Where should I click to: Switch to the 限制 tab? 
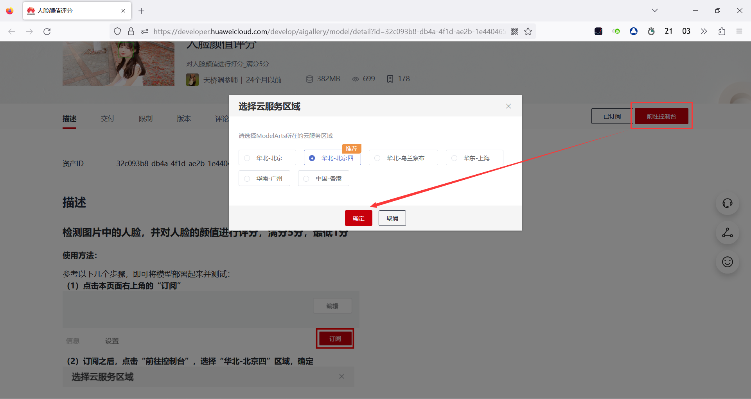click(146, 119)
